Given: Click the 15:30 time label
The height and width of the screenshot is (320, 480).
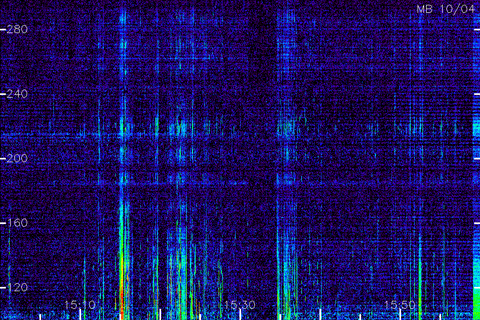Looking at the screenshot, I should point(239,305).
